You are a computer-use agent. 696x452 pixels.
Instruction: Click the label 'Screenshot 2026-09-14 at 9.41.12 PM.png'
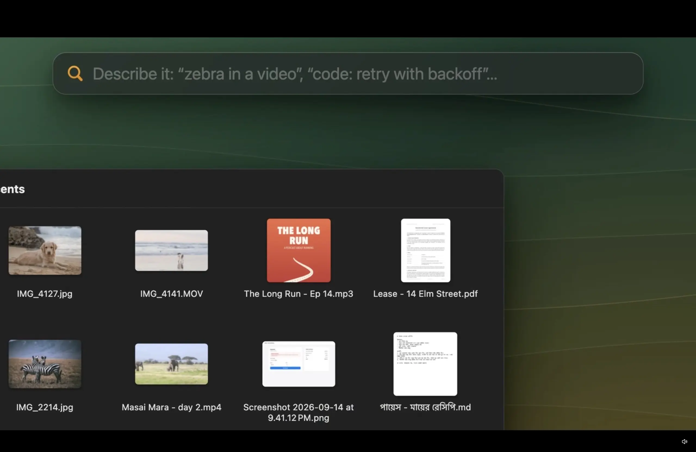point(299,413)
